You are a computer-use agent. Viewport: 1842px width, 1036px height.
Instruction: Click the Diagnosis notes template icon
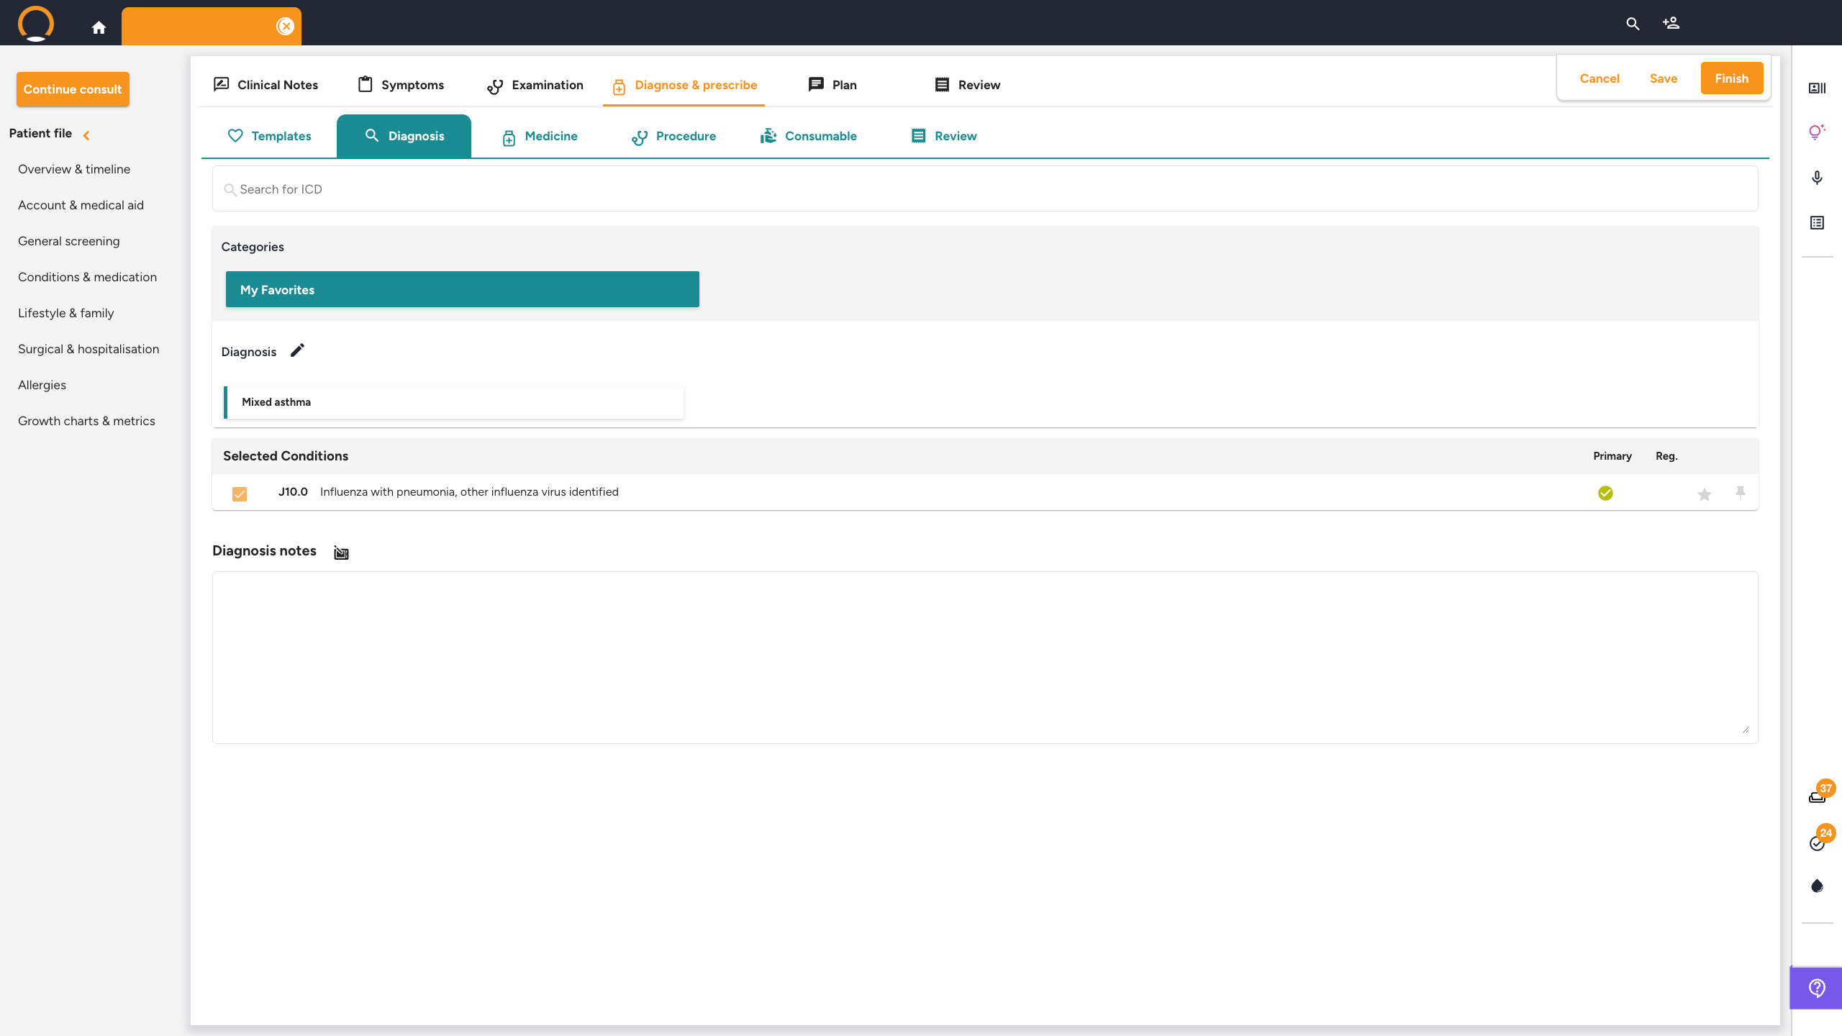[341, 553]
